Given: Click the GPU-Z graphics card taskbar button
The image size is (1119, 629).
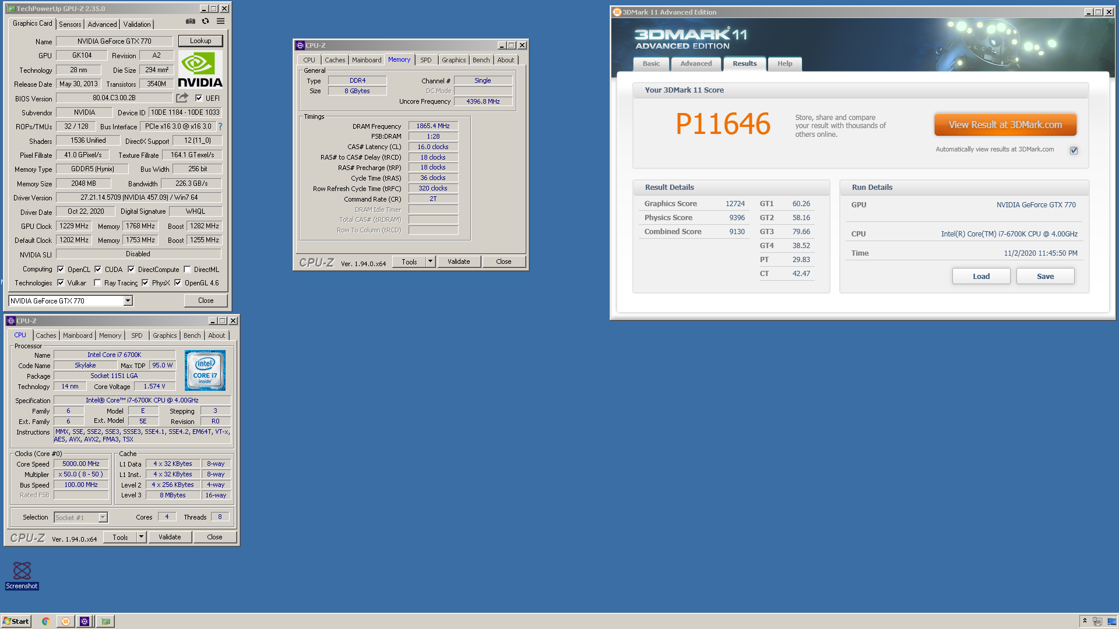Looking at the screenshot, I should click(x=105, y=621).
